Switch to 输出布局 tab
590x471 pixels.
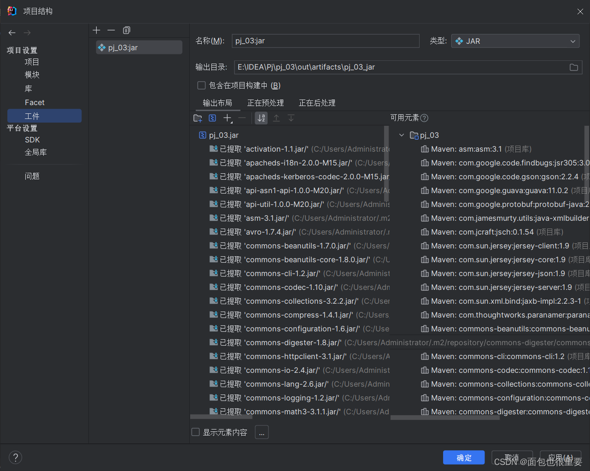coord(217,103)
